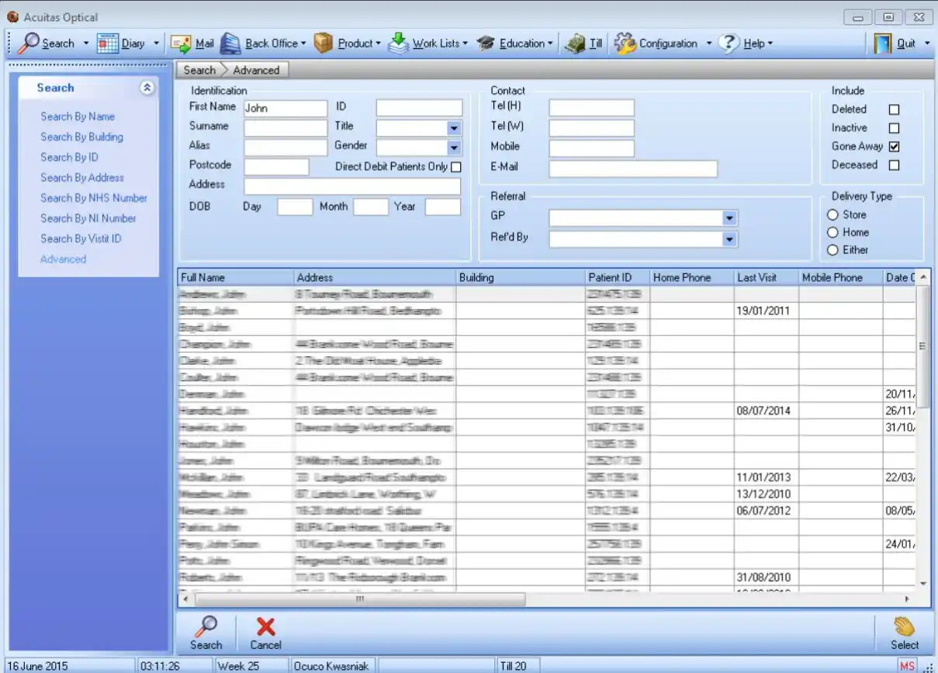Click the Cancel button at the bottom
The width and height of the screenshot is (938, 673).
[265, 633]
